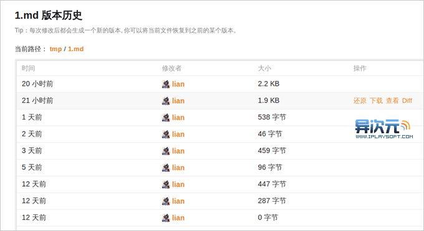The width and height of the screenshot is (424, 231).
Task: Open lian profile link in 538 字节 row
Action: tap(178, 118)
